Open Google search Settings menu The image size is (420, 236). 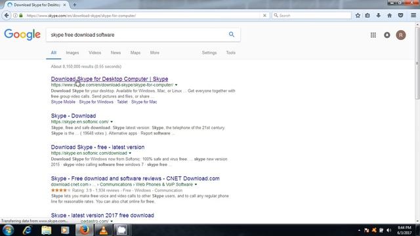(x=209, y=52)
